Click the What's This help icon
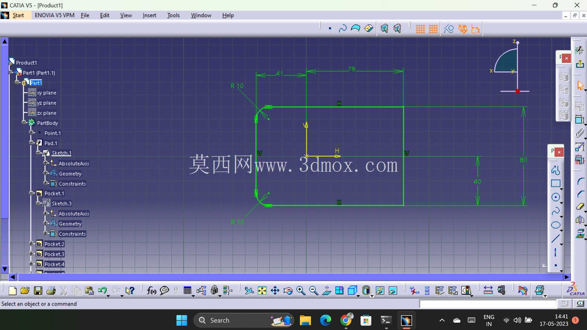 pyautogui.click(x=130, y=290)
